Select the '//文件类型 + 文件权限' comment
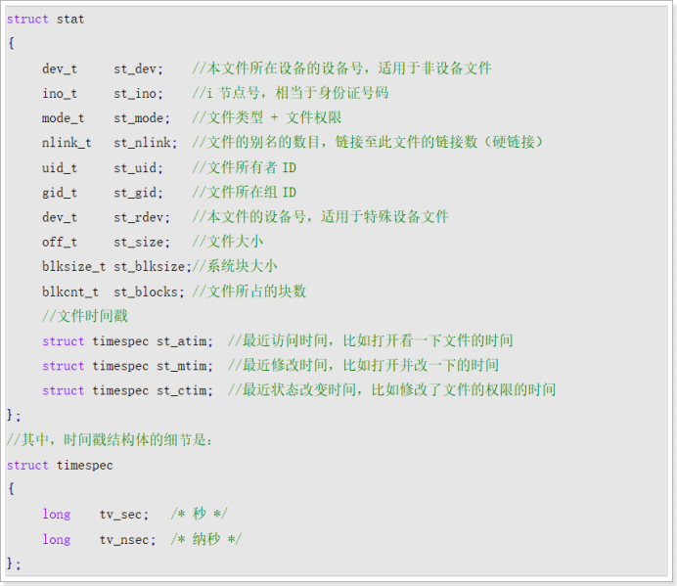This screenshot has height=586, width=677. point(267,117)
